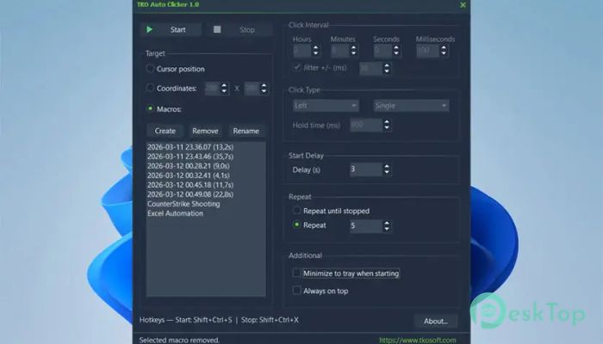
Task: Select the Macros target radio button
Action: (x=150, y=108)
